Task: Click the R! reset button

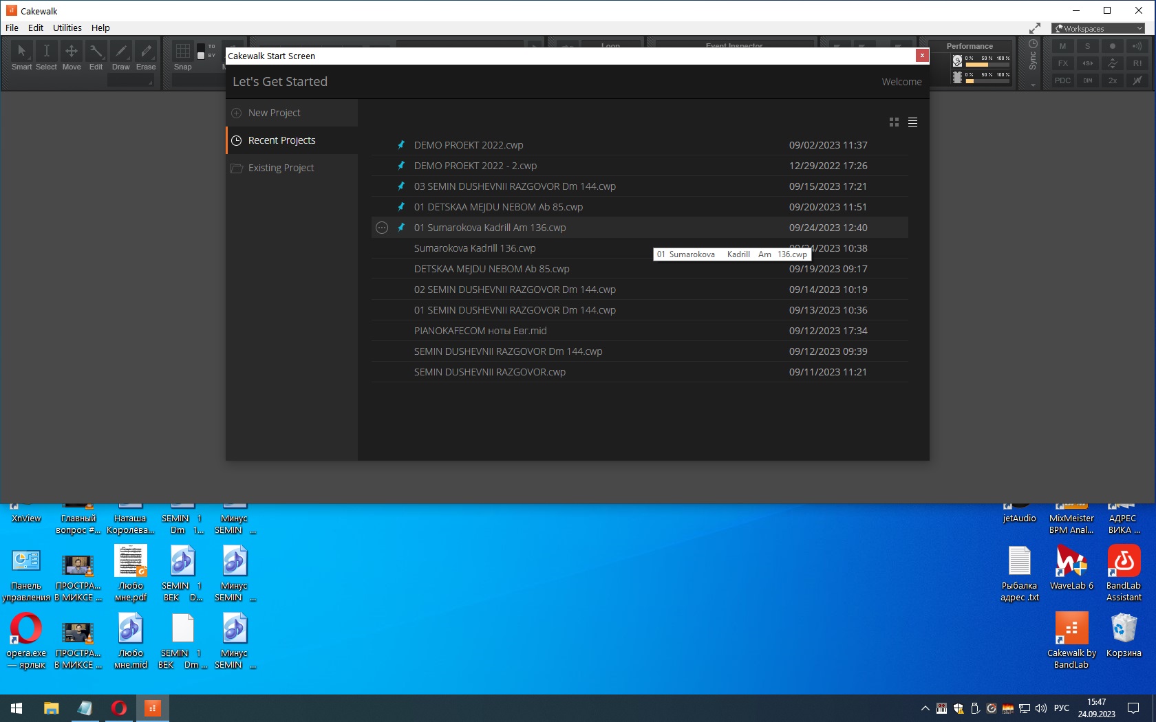Action: pos(1137,63)
